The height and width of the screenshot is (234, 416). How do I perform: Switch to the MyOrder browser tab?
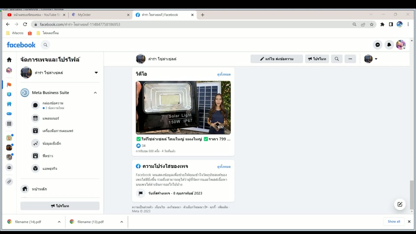[100, 15]
